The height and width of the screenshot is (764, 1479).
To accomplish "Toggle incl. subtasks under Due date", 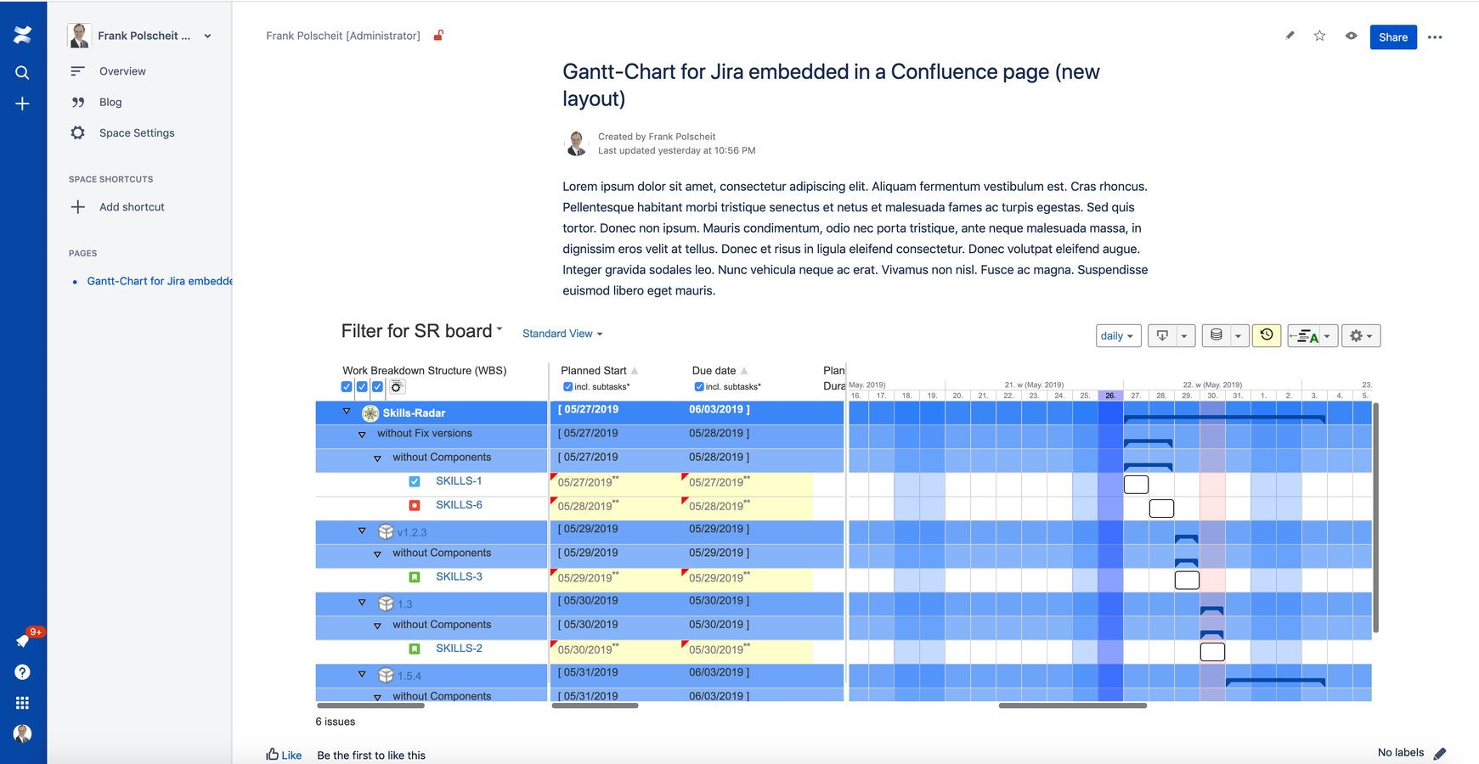I will [x=699, y=387].
